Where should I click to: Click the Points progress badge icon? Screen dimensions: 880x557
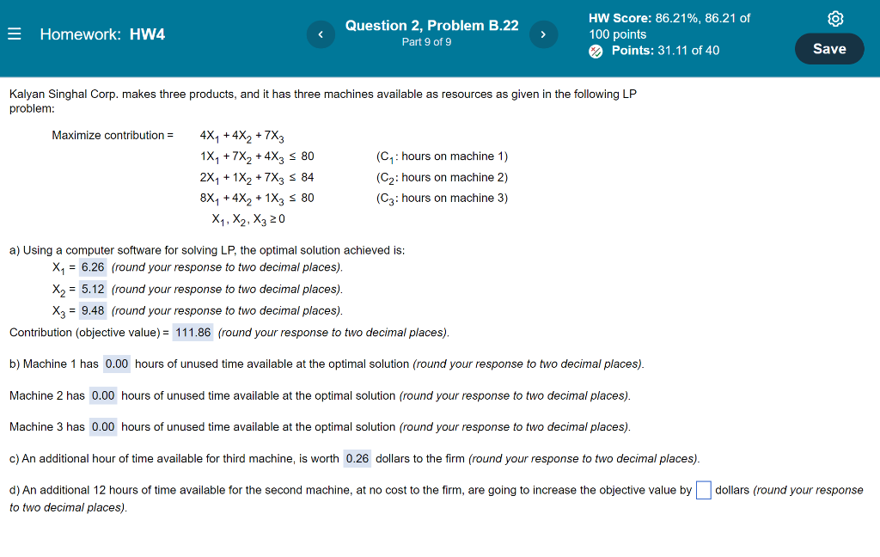click(594, 51)
